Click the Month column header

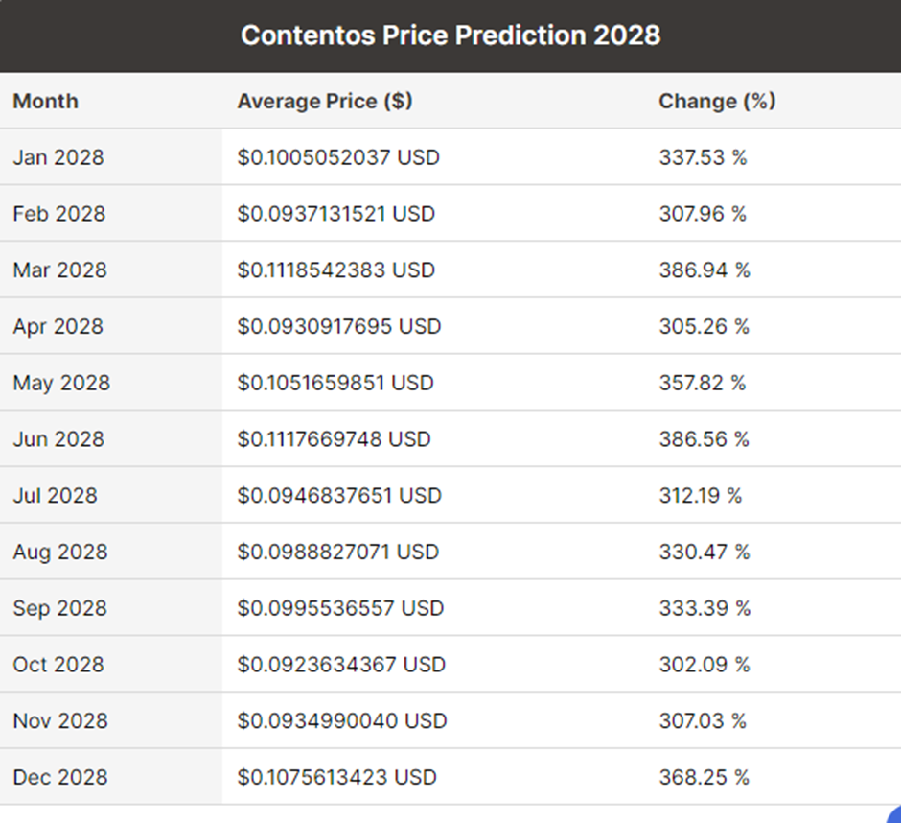(x=46, y=102)
